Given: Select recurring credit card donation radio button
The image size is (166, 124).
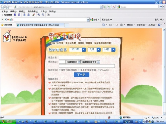Looking at the screenshot, I should click(79, 70).
